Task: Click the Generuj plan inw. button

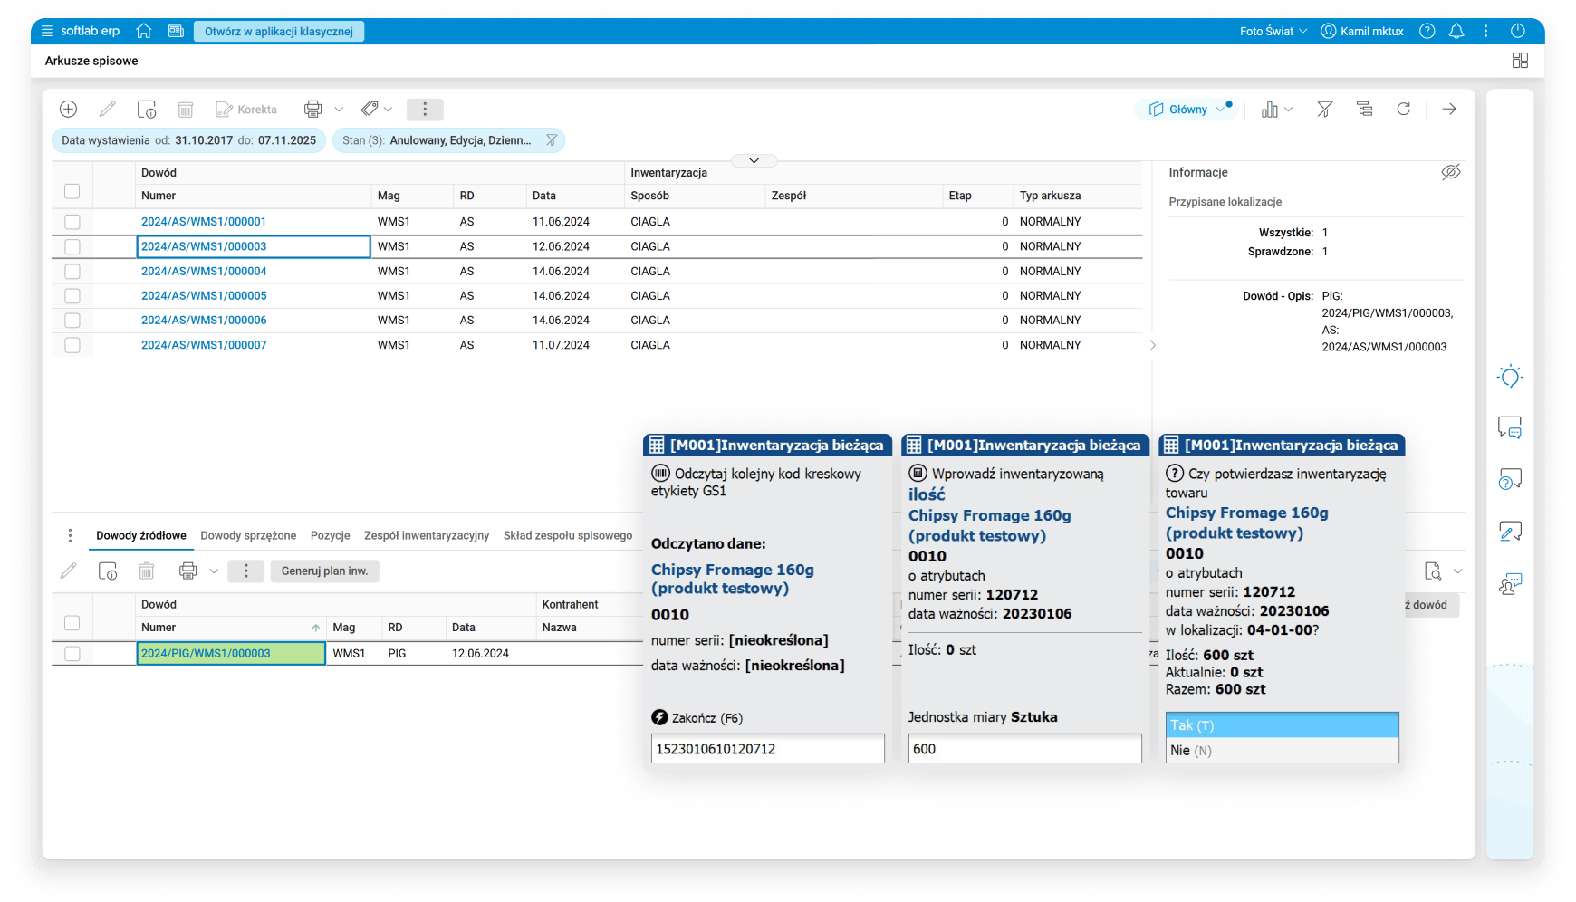Action: coord(324,571)
